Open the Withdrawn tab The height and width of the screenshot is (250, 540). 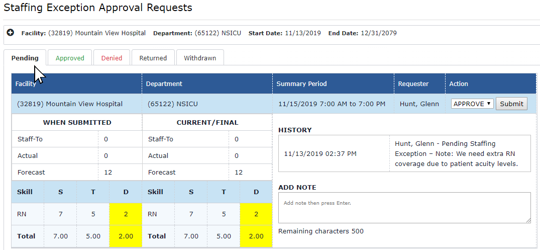click(x=200, y=58)
